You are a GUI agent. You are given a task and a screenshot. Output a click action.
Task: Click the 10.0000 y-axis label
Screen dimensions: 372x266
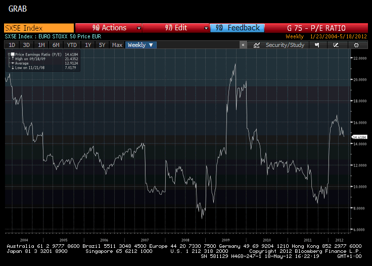tap(360, 187)
